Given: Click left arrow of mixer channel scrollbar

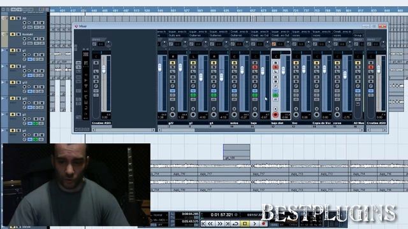Looking at the screenshot, I should [x=159, y=130].
